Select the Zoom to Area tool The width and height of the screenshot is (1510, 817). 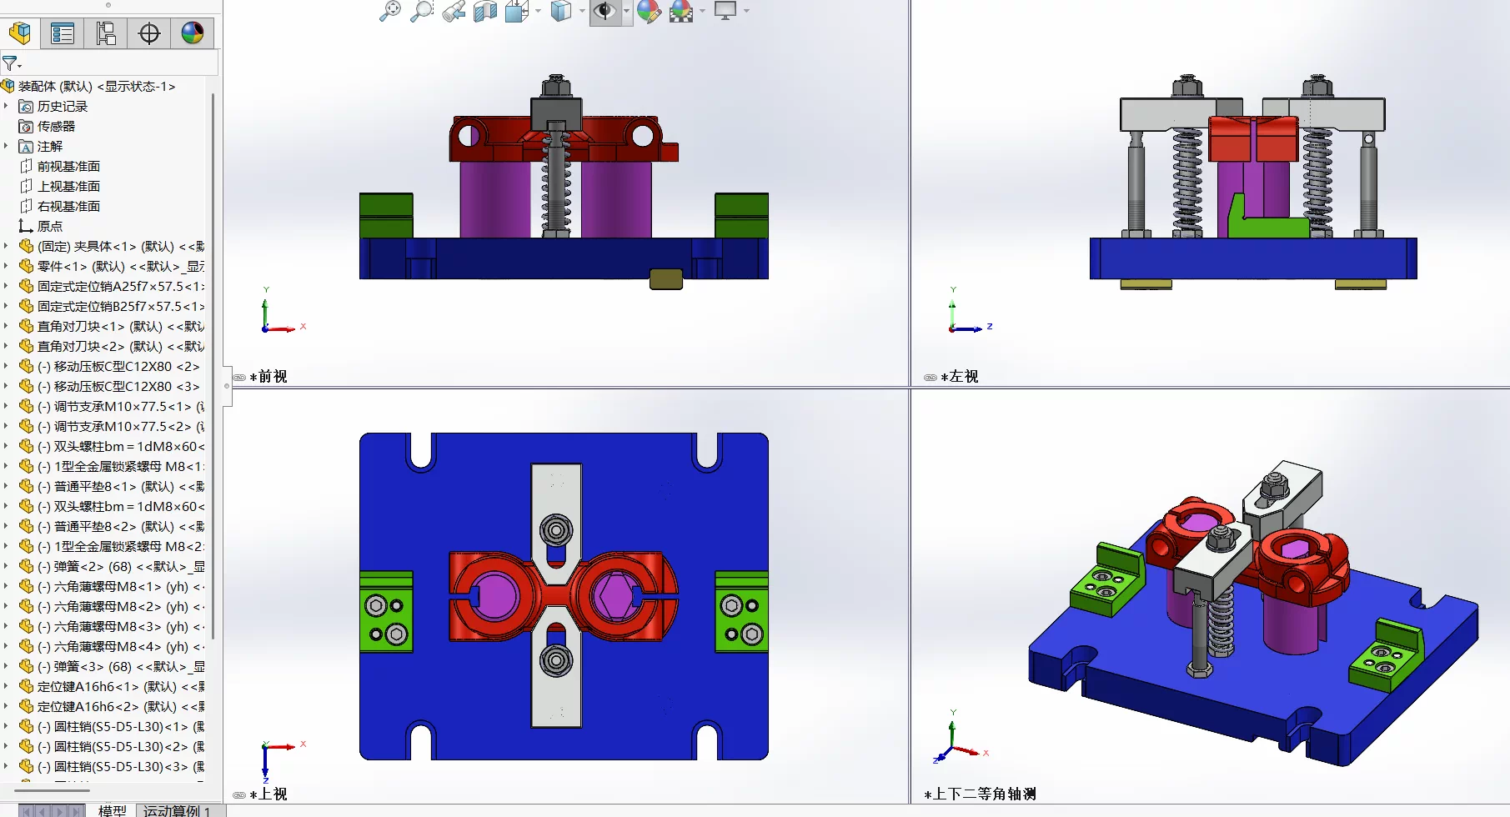click(422, 11)
